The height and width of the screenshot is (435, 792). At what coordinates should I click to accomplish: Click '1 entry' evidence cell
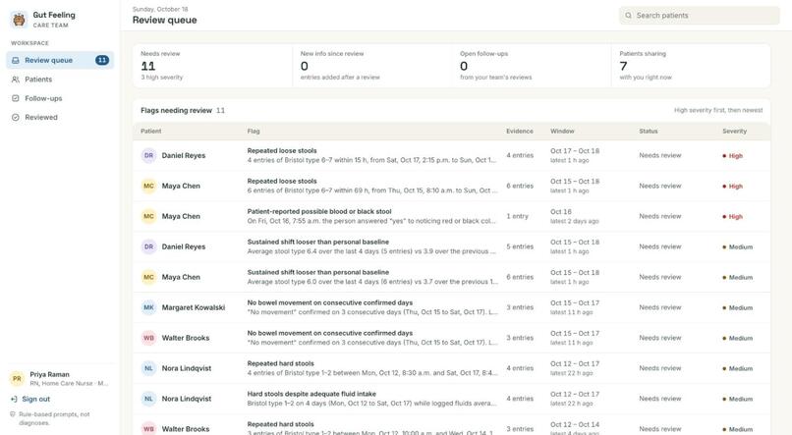point(517,216)
